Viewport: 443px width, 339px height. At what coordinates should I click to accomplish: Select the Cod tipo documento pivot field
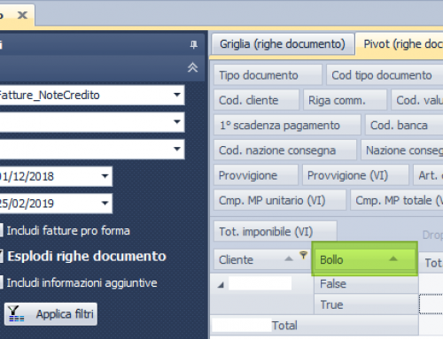385,75
